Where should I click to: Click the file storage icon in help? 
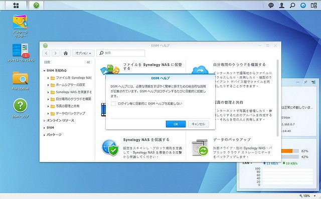click(110, 70)
